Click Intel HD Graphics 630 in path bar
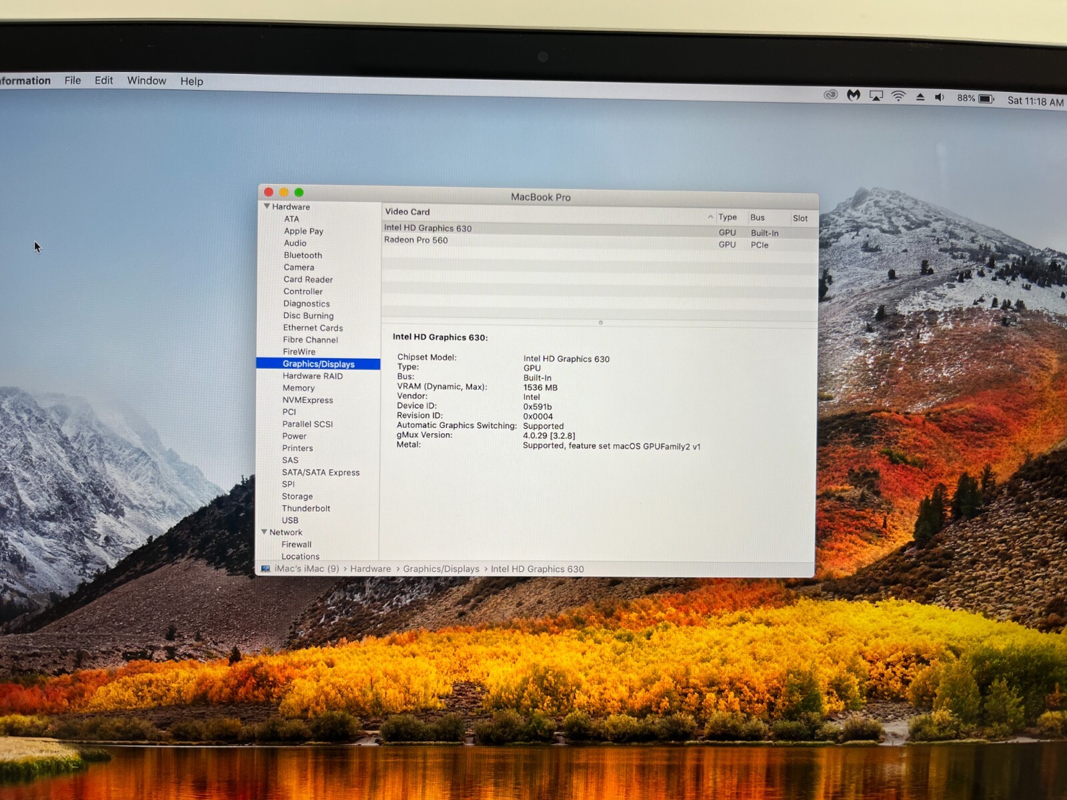The image size is (1067, 800). pyautogui.click(x=538, y=569)
